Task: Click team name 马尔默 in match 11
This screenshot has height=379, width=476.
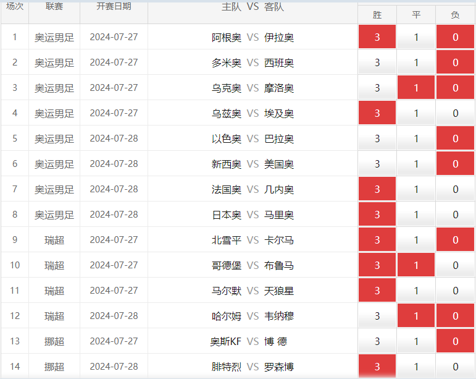Action: tap(227, 291)
